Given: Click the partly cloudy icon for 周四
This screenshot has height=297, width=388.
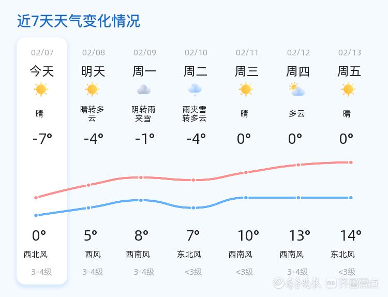Looking at the screenshot, I should (297, 90).
